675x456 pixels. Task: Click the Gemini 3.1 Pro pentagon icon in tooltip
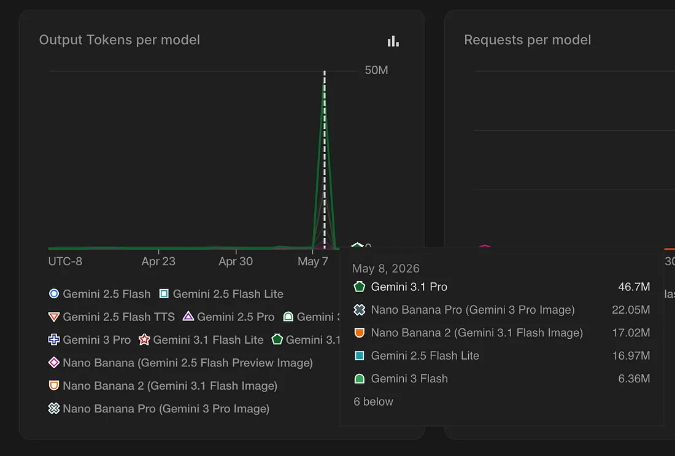pyautogui.click(x=360, y=287)
